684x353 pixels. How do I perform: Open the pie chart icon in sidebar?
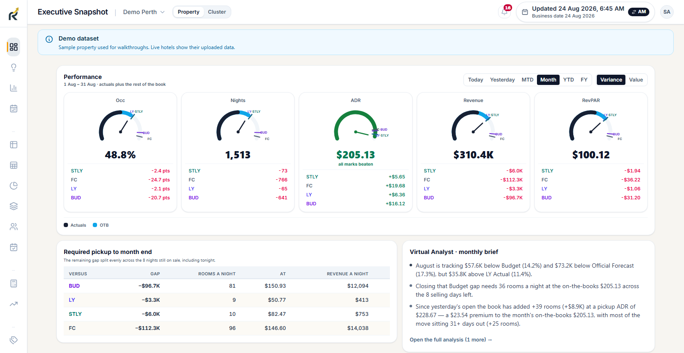pos(14,186)
